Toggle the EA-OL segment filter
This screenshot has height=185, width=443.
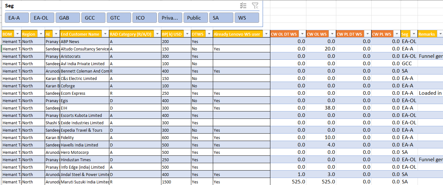point(42,18)
